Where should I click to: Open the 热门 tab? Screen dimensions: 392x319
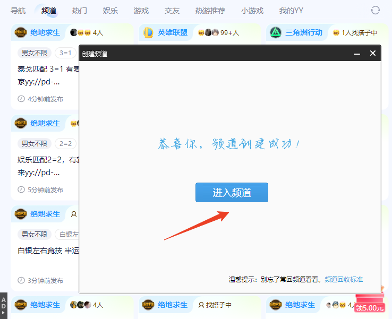point(80,11)
